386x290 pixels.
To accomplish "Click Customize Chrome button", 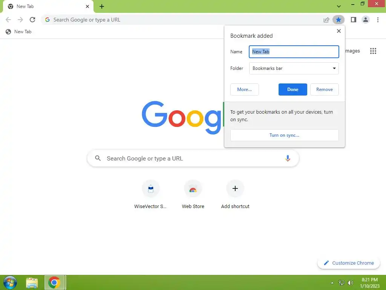I will pyautogui.click(x=349, y=263).
